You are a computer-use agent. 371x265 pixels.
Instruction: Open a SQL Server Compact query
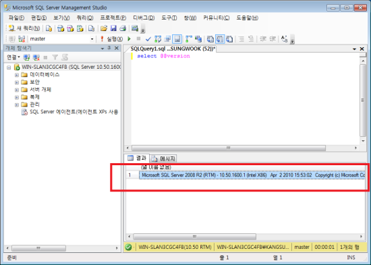pyautogui.click(x=91, y=28)
